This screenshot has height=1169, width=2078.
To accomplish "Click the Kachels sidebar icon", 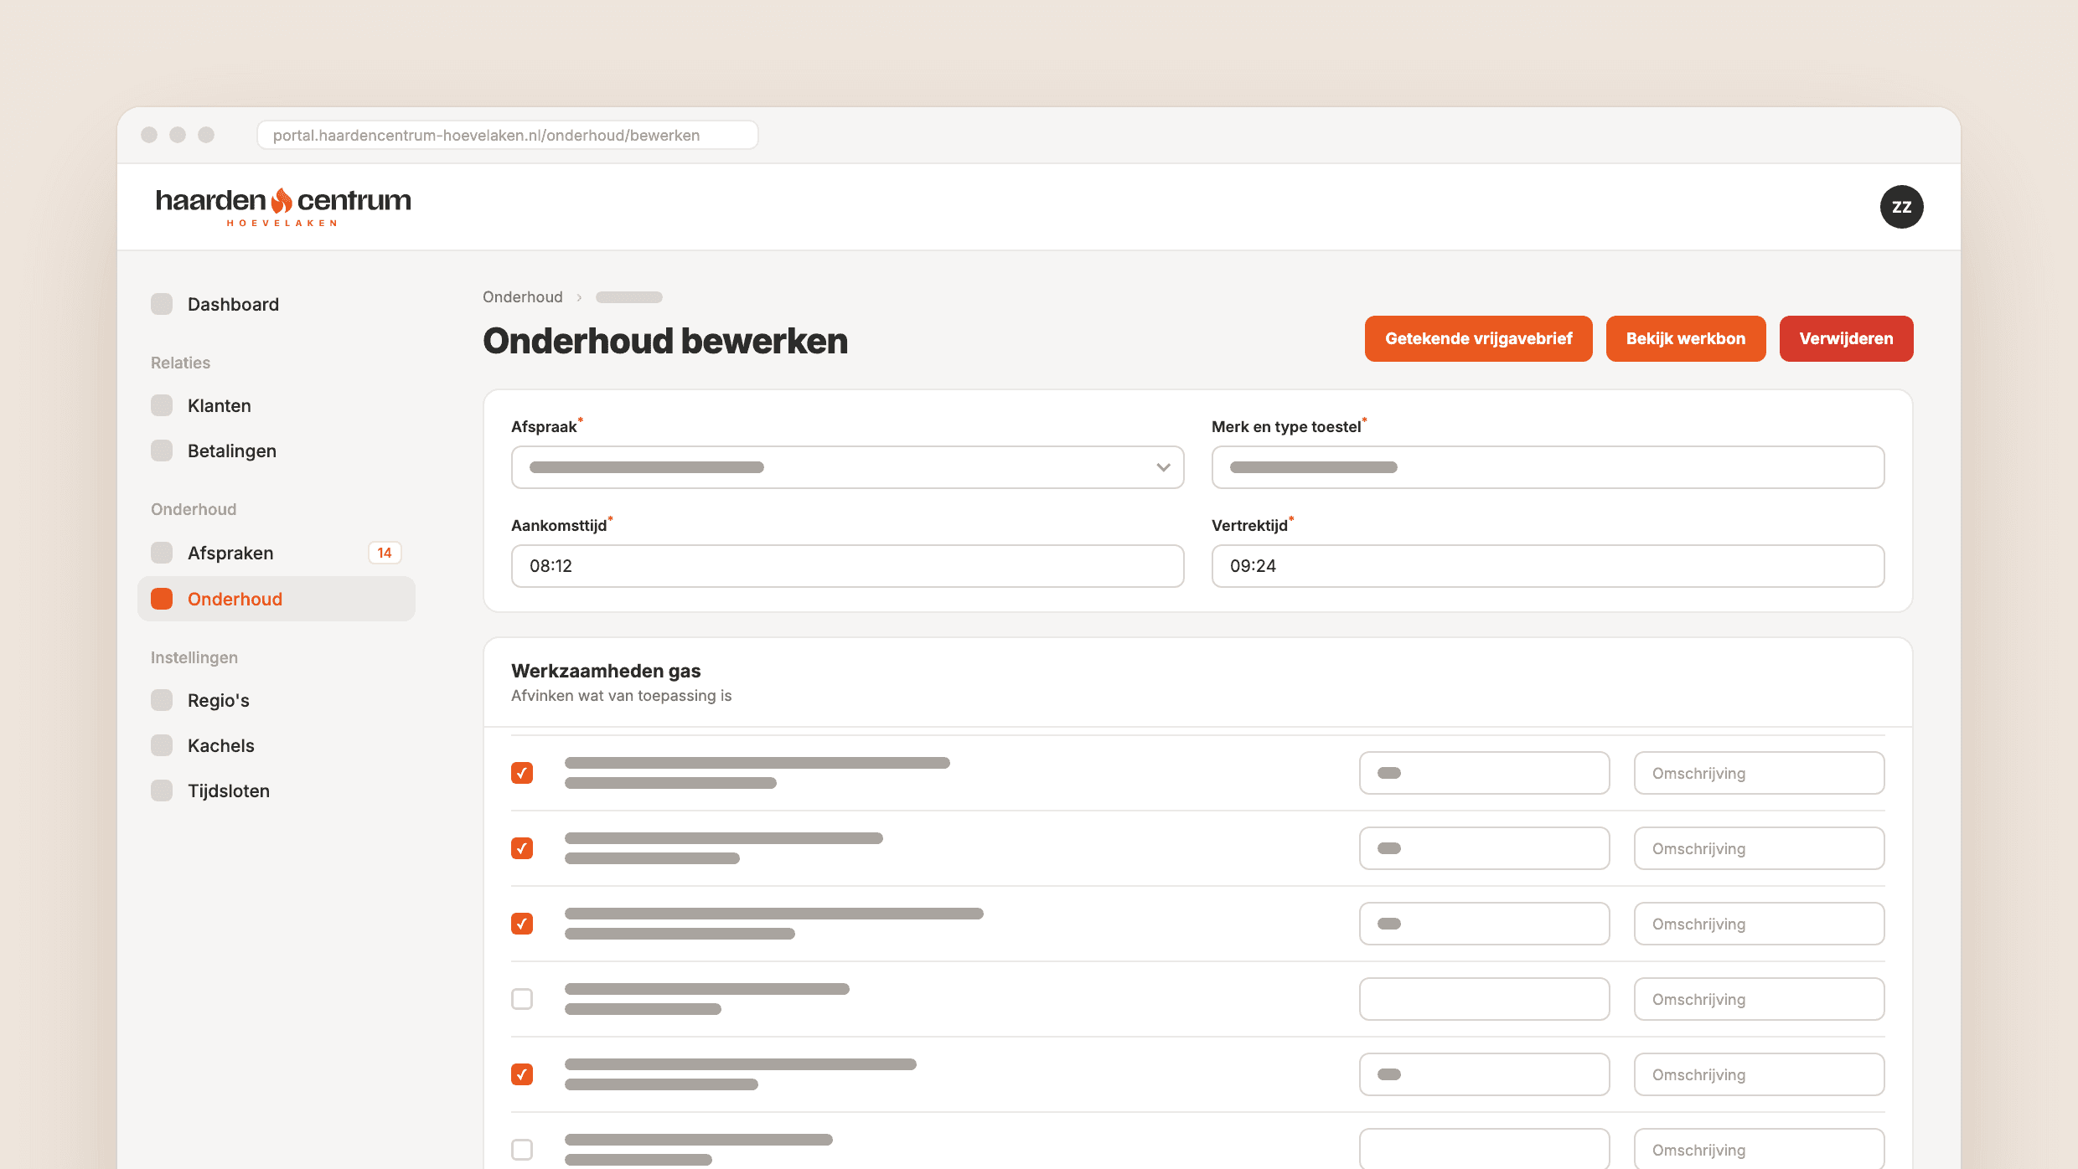I will point(162,745).
